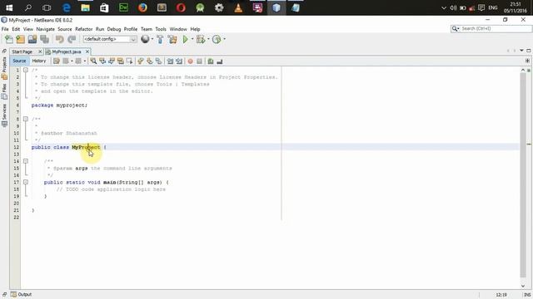Open the Debug Project dropdown arrow
This screenshot has width=533, height=299.
tap(208, 39)
